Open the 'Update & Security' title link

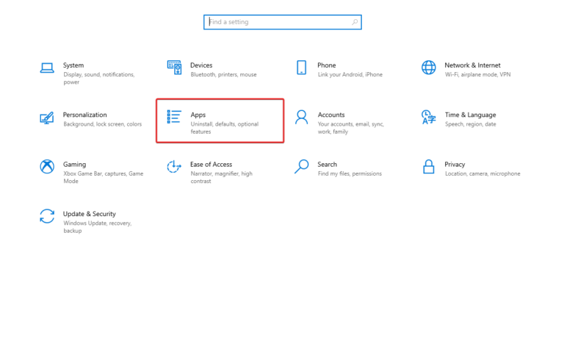[x=89, y=214]
